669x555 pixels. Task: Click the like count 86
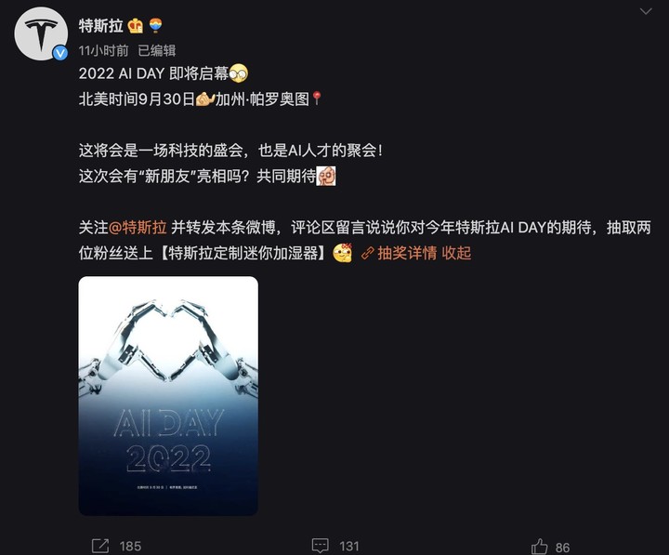[562, 548]
